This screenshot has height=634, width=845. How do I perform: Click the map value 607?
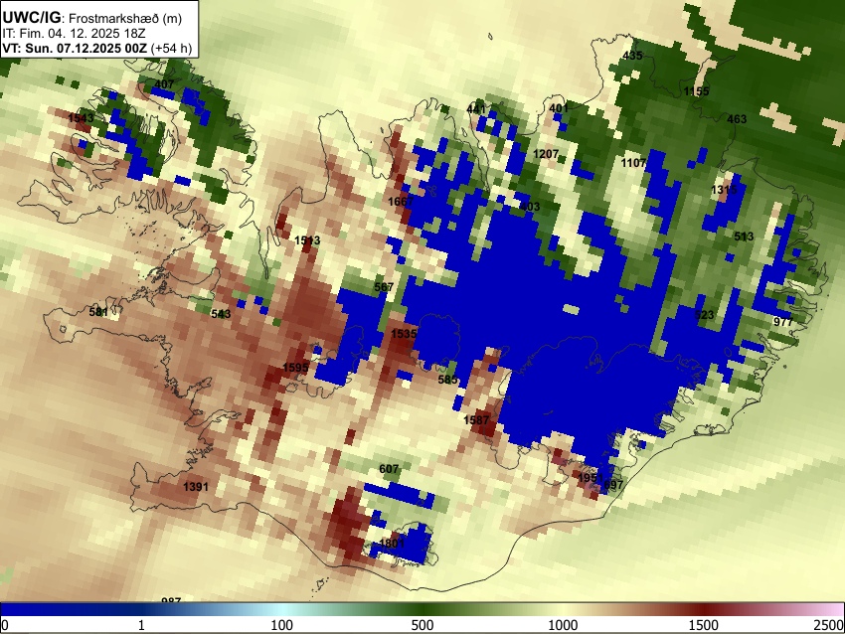389,469
